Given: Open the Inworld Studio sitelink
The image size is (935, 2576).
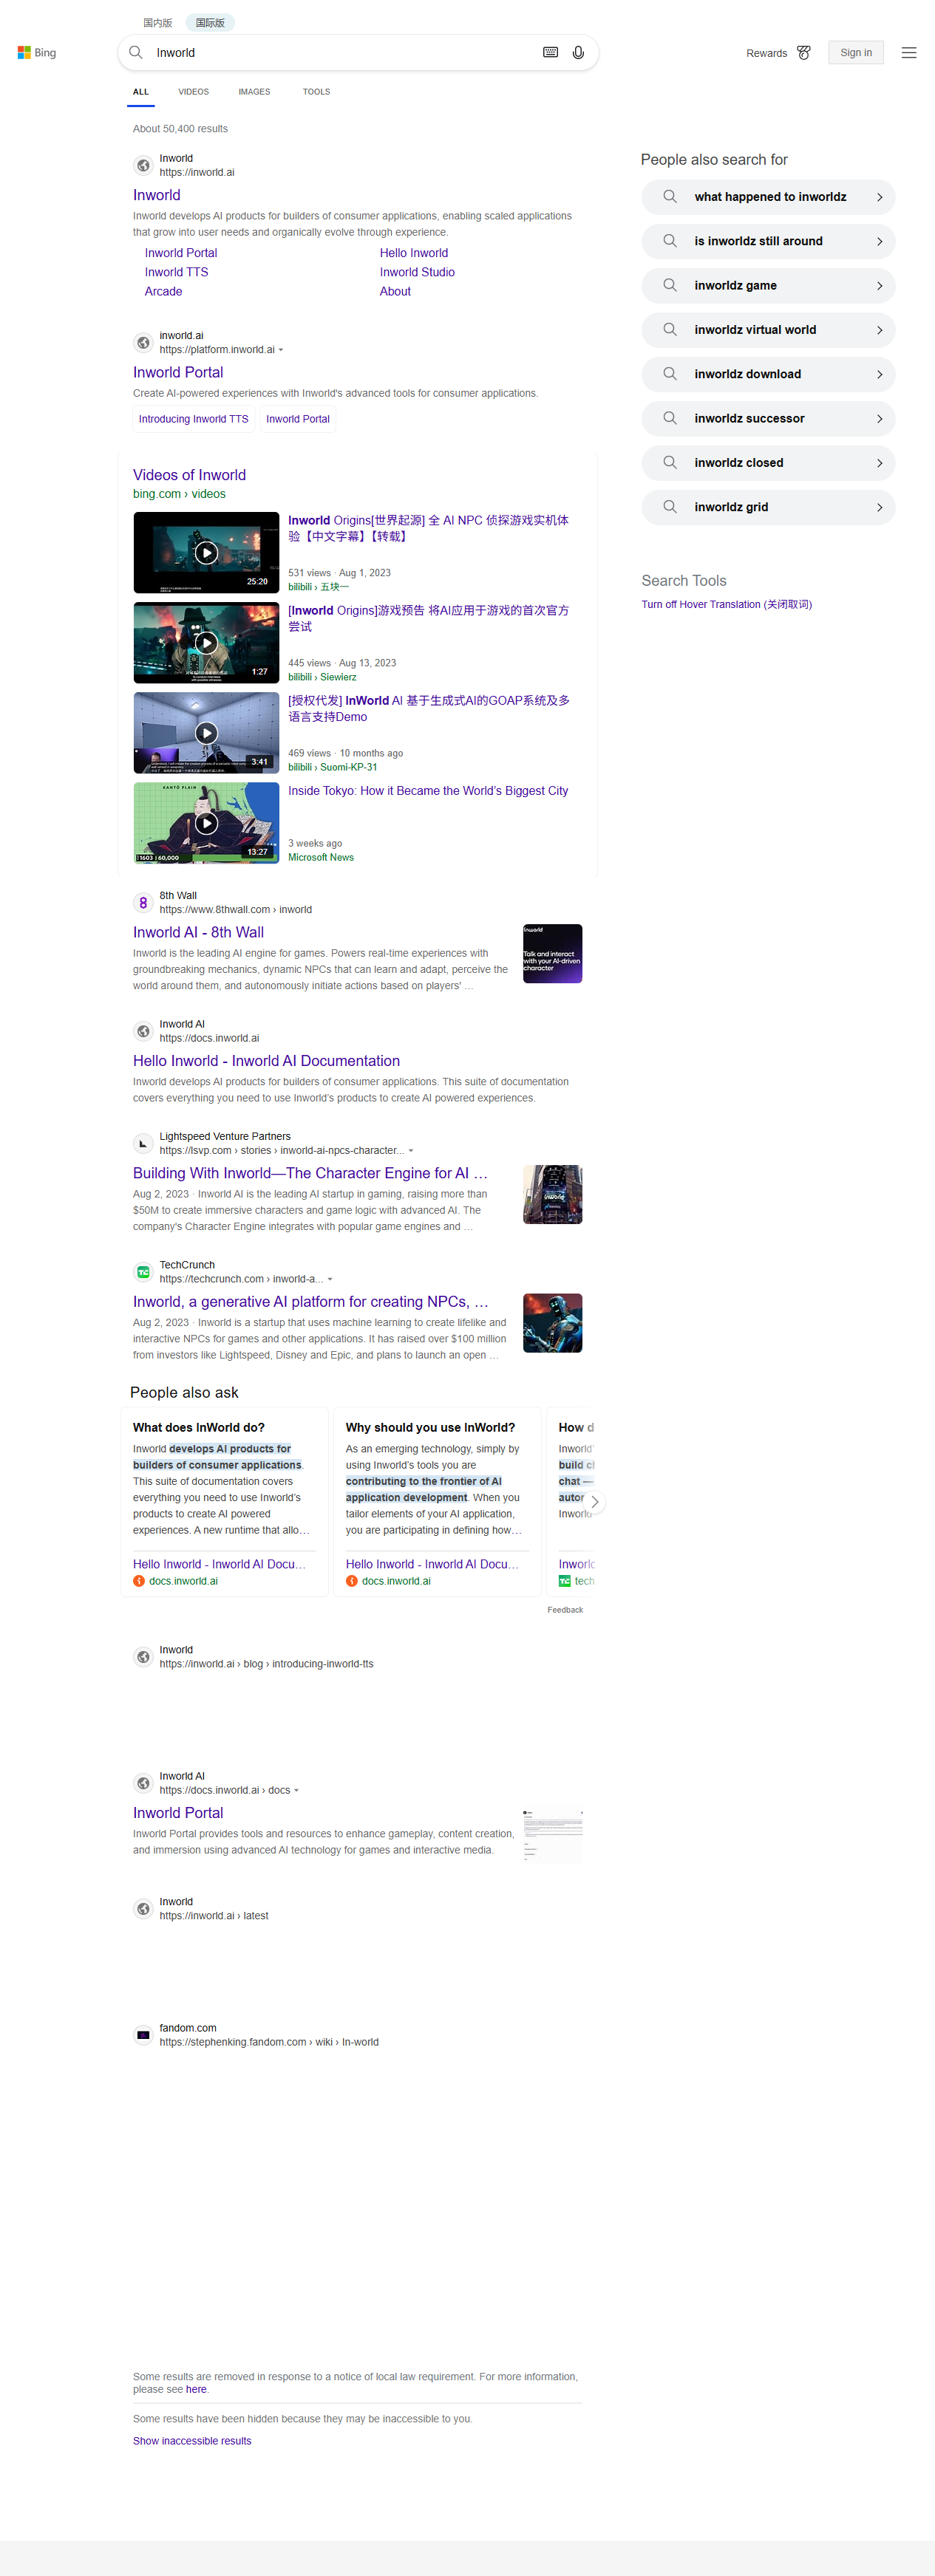Looking at the screenshot, I should pyautogui.click(x=417, y=272).
